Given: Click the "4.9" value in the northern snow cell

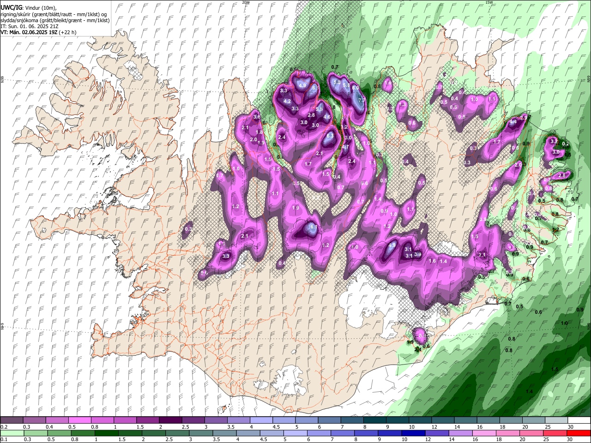Looking at the screenshot, I should [303, 85].
